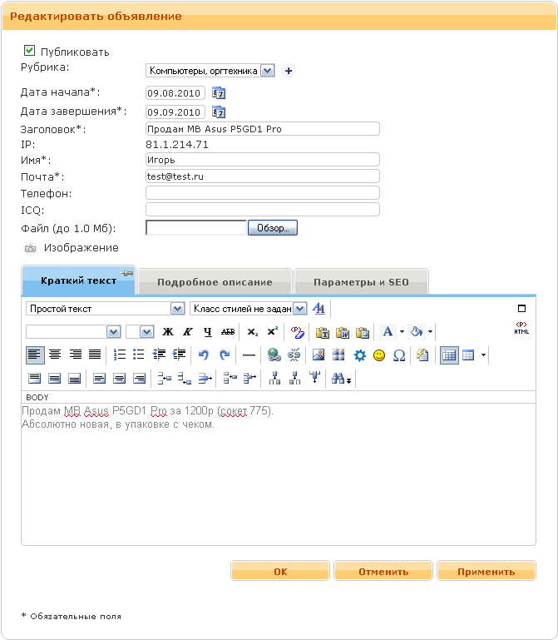Insert special character using Omega icon
The image size is (558, 640).
(x=399, y=355)
